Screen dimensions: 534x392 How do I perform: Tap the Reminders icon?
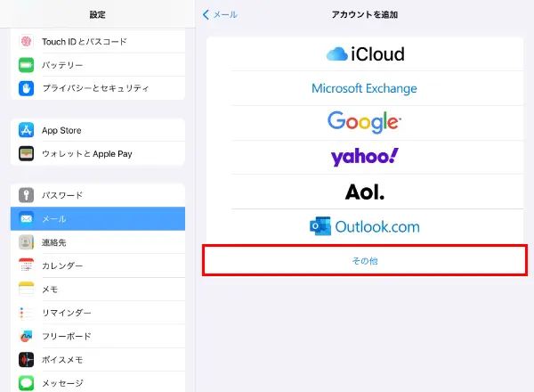click(26, 313)
